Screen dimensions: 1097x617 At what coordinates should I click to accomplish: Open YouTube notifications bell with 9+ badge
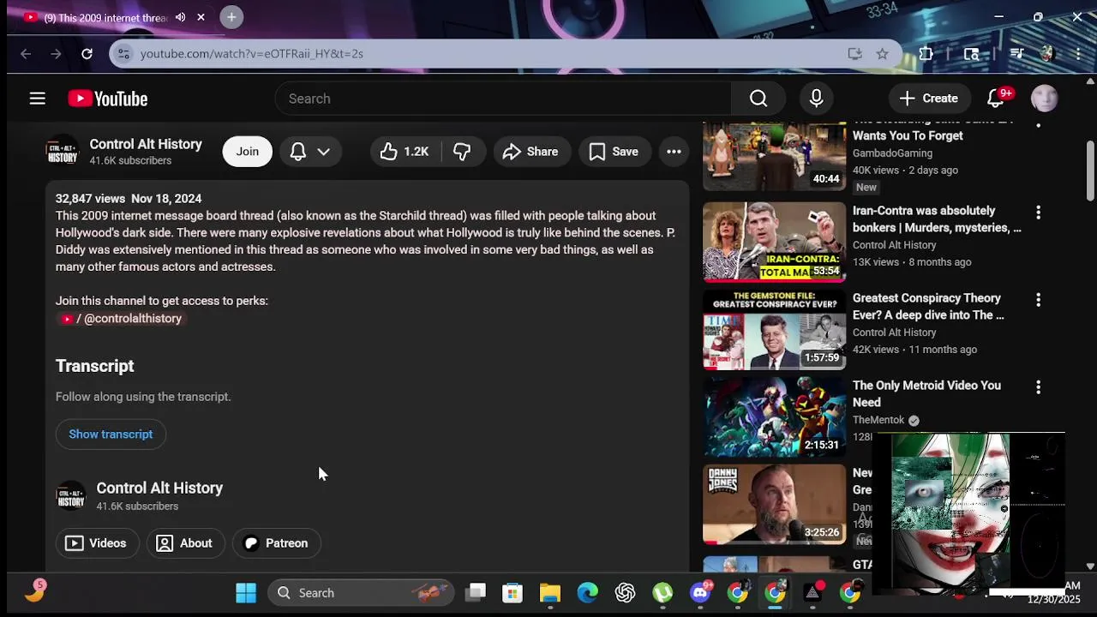(996, 99)
